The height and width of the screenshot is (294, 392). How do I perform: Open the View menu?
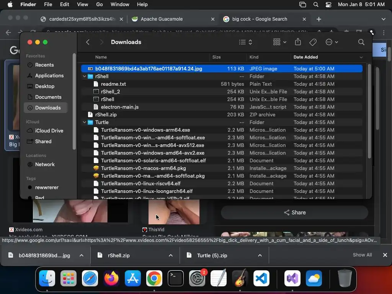pyautogui.click(x=83, y=5)
